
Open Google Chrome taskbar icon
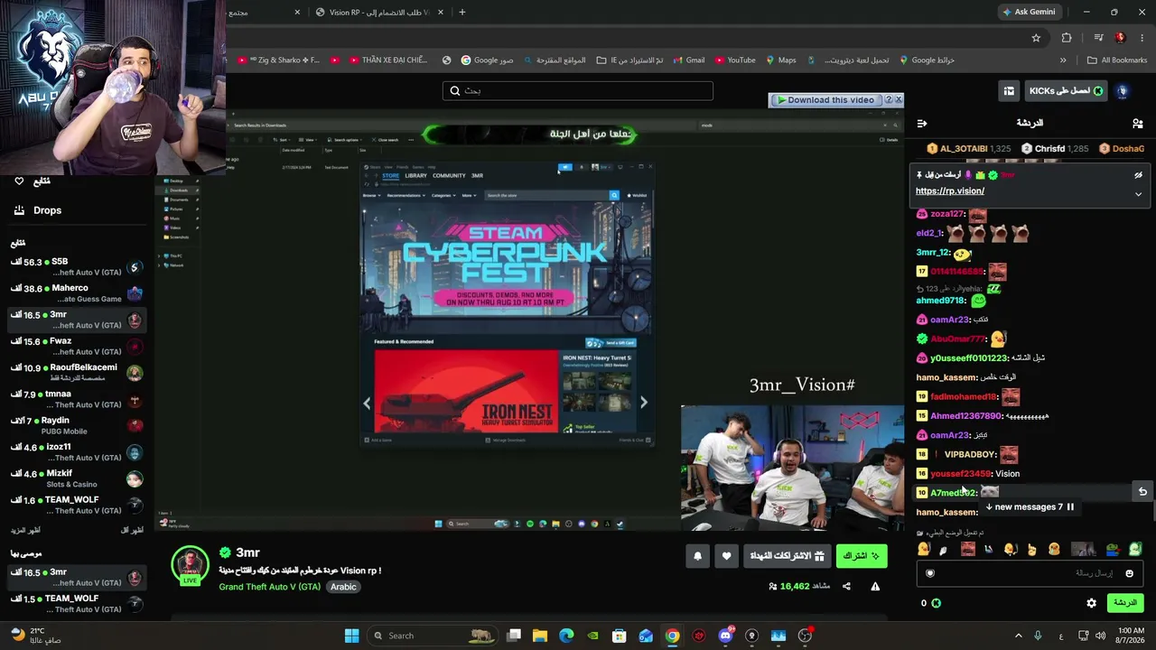point(673,636)
